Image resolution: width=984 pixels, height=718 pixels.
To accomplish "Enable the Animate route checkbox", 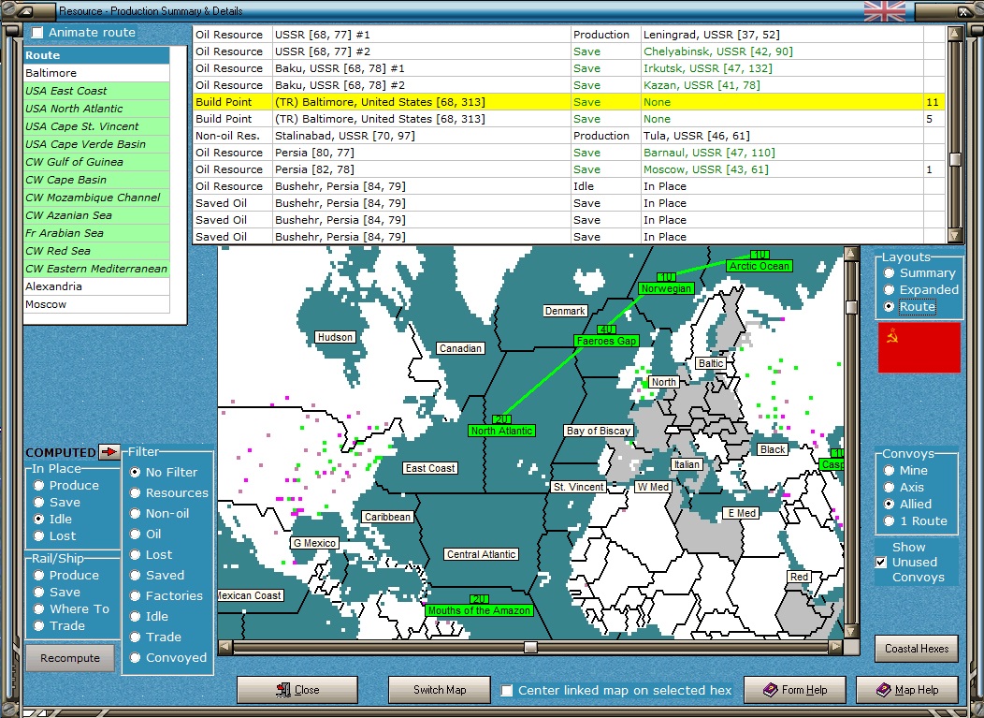I will coord(37,33).
